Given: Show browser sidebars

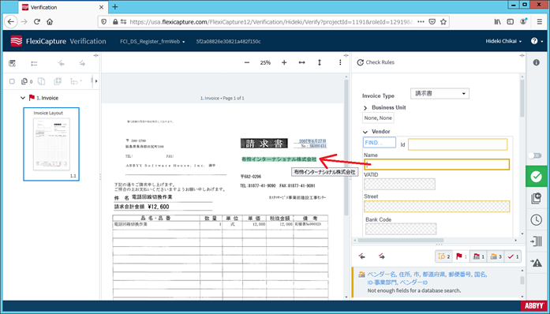Looking at the screenshot, I should (x=511, y=22).
